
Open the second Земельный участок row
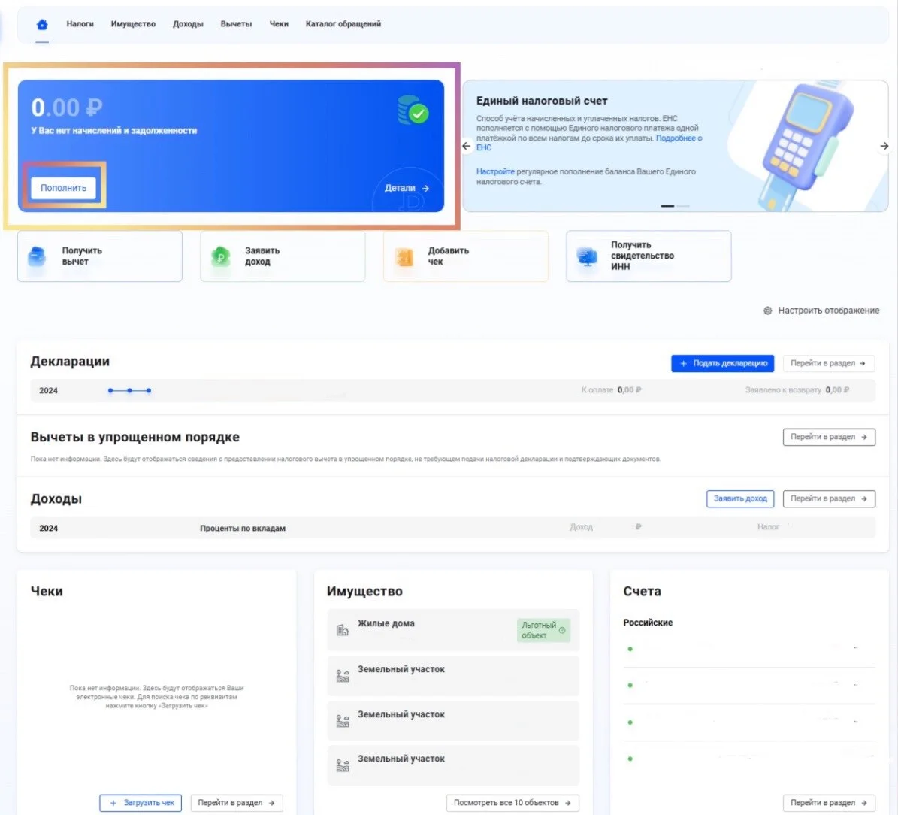[x=453, y=721]
